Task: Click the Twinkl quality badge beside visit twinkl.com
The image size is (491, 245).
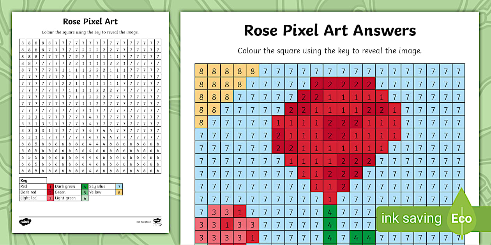Action: click(x=157, y=221)
